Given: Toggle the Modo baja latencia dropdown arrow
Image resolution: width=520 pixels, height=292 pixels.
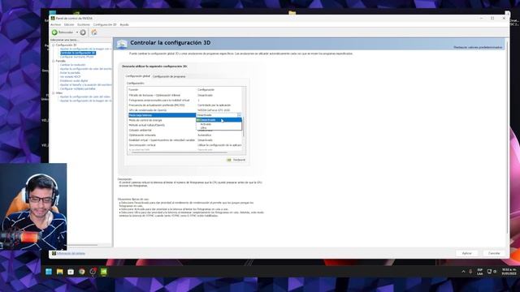Looking at the screenshot, I should pos(239,115).
